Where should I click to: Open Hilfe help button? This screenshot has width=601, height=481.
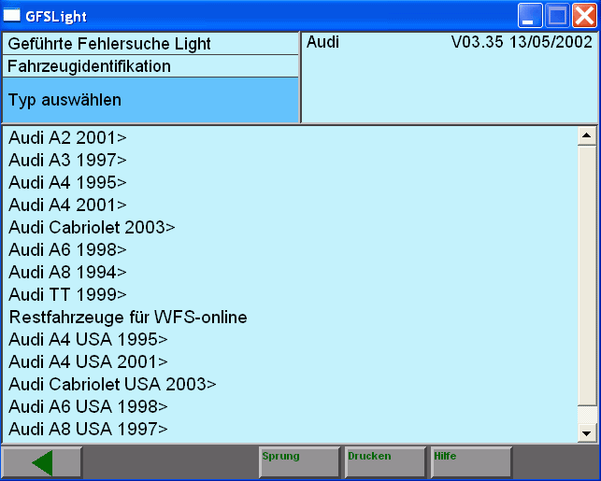click(471, 462)
